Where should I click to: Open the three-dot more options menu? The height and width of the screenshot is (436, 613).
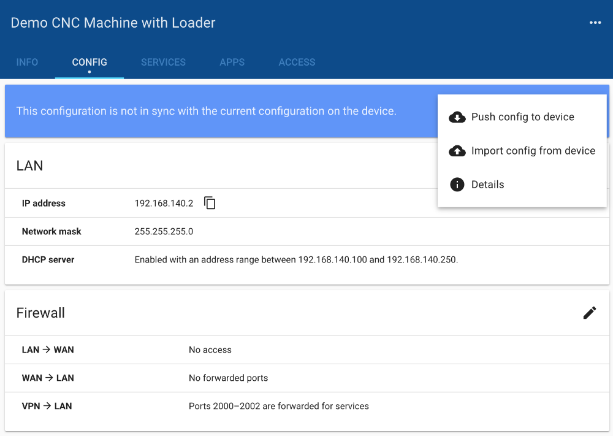(x=595, y=23)
